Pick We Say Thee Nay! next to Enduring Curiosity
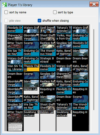Viewport: 100px width, 135px height. 15,52
